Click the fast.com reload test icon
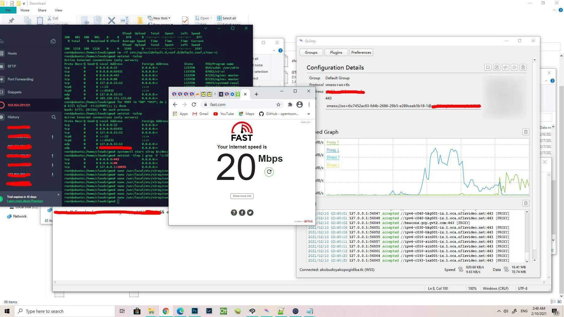This screenshot has width=564, height=317. pos(269,172)
